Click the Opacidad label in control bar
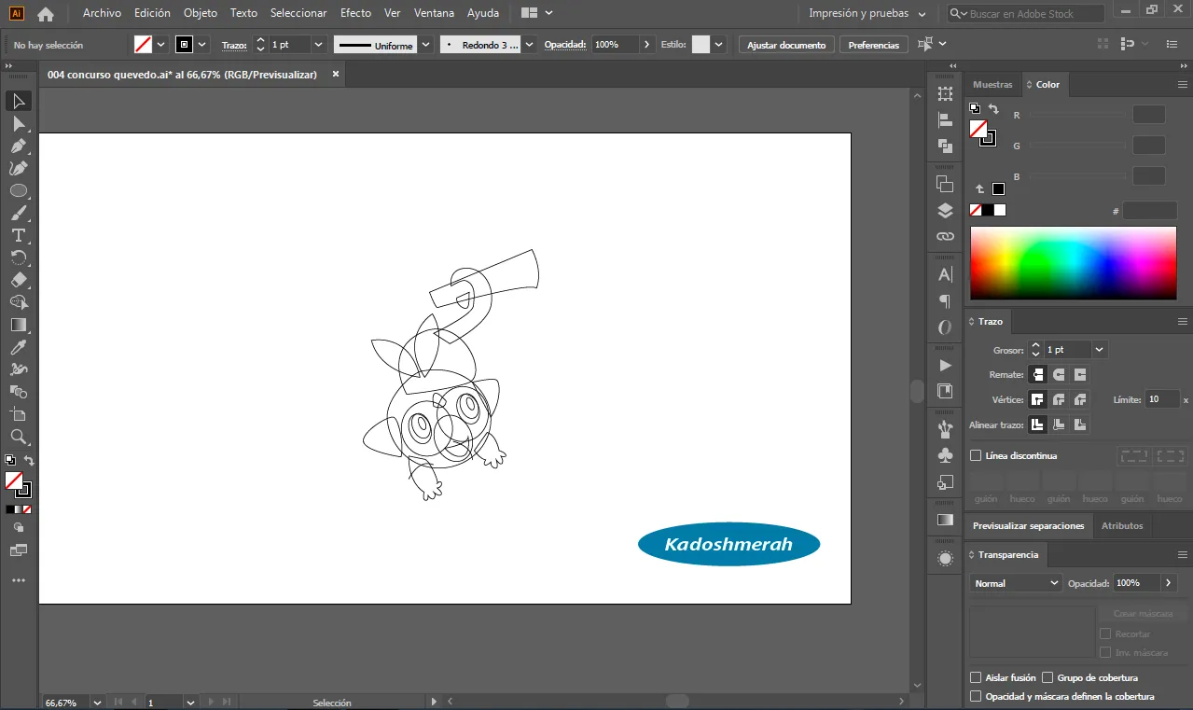This screenshot has height=710, width=1193. click(x=565, y=45)
